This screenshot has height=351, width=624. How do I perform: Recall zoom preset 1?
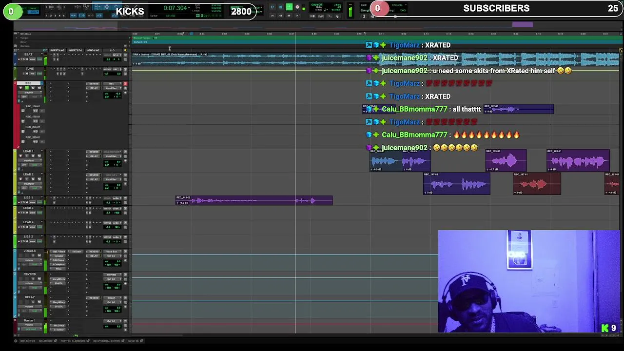(46, 16)
